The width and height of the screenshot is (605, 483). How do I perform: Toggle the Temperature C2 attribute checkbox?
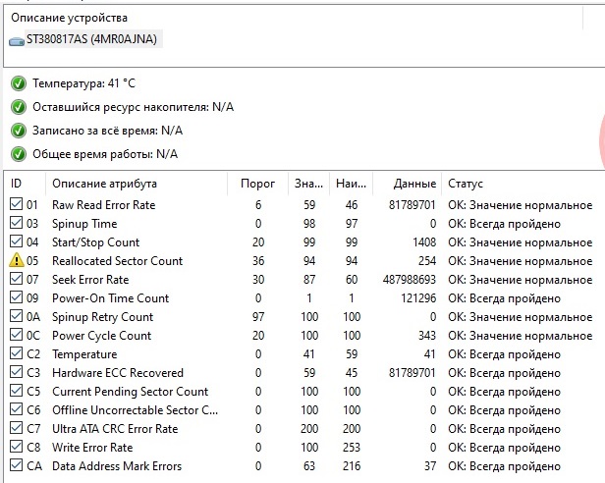pos(16,353)
